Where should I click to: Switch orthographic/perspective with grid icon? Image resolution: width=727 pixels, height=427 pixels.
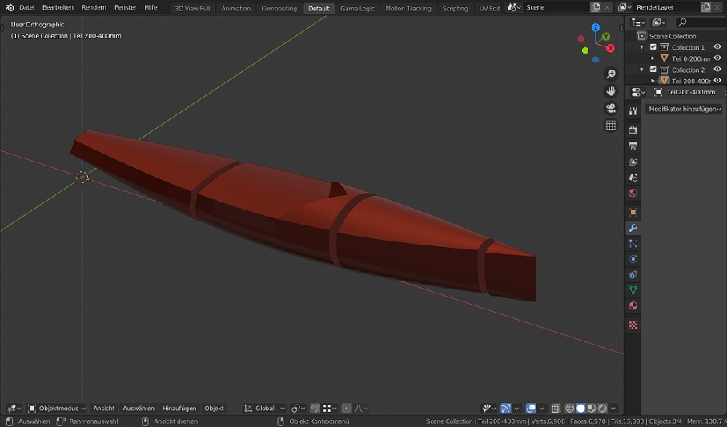click(611, 126)
